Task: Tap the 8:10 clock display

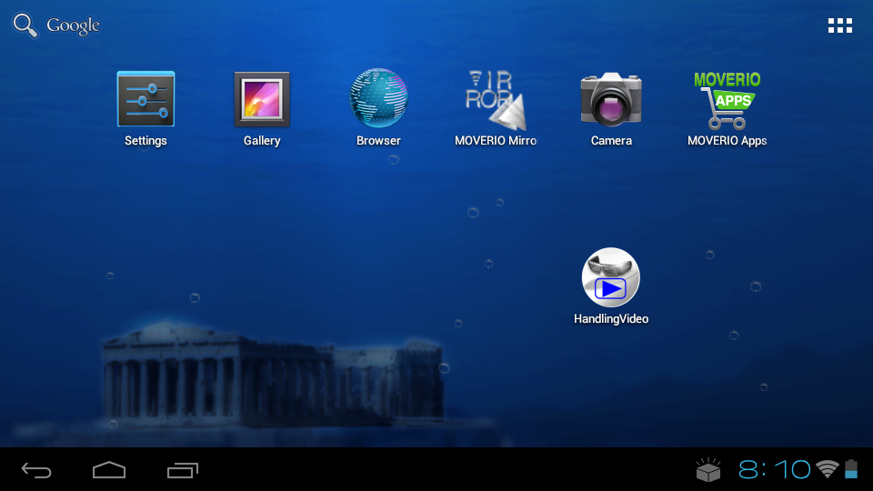Action: click(774, 470)
